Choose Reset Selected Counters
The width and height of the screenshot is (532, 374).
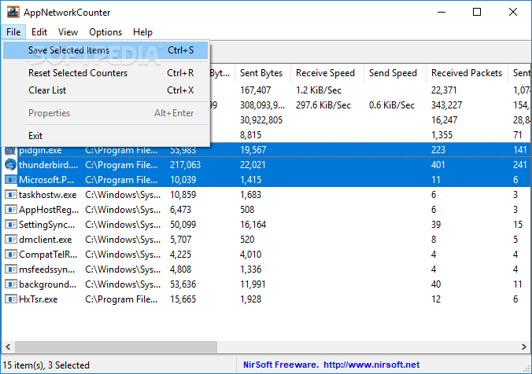[105, 73]
